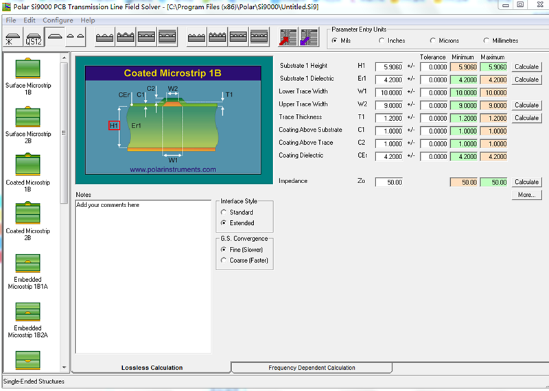This screenshot has width=549, height=391.
Task: Calculate Substrate 1 Height H1
Action: click(526, 67)
